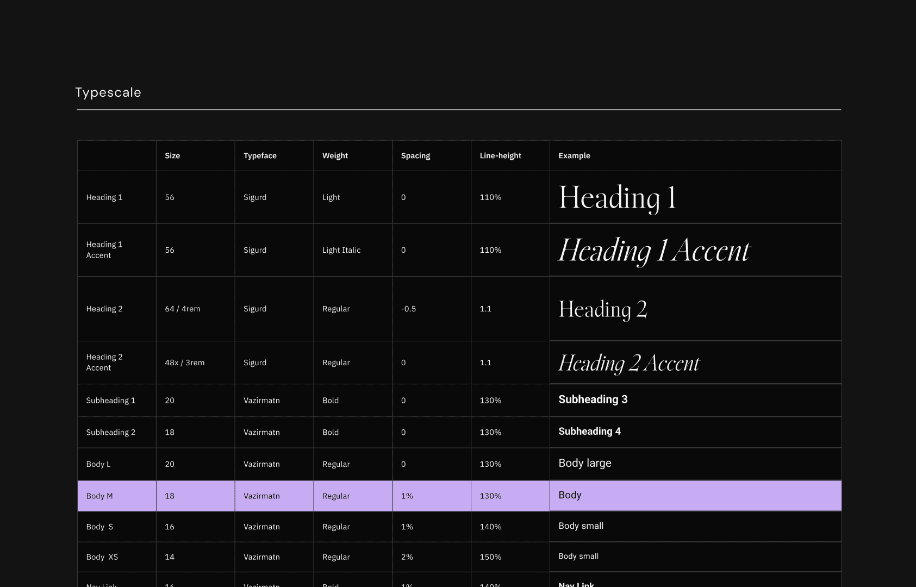Click size 20 in Subheading 1 row
Viewport: 916px width, 587px height.
tap(170, 401)
